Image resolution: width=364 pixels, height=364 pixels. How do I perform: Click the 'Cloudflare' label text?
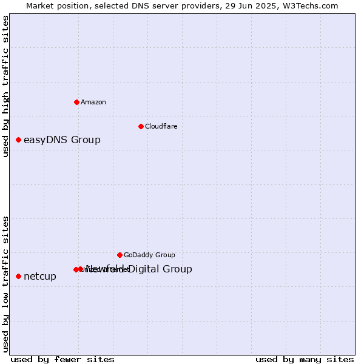[161, 126]
